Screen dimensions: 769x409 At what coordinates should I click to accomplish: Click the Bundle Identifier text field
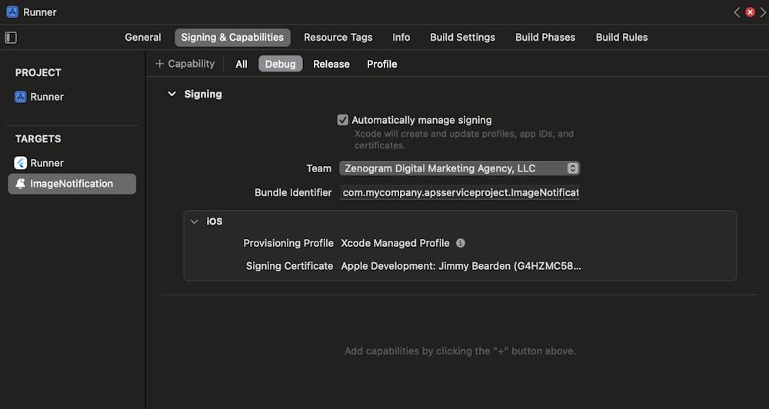[459, 192]
